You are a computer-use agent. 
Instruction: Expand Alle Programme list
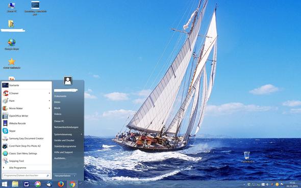27,168
